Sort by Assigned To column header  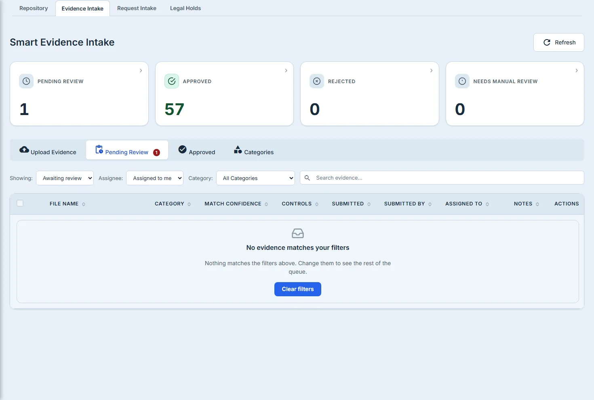click(467, 204)
